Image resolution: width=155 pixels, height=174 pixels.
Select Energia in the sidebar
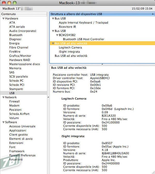tap(14, 43)
